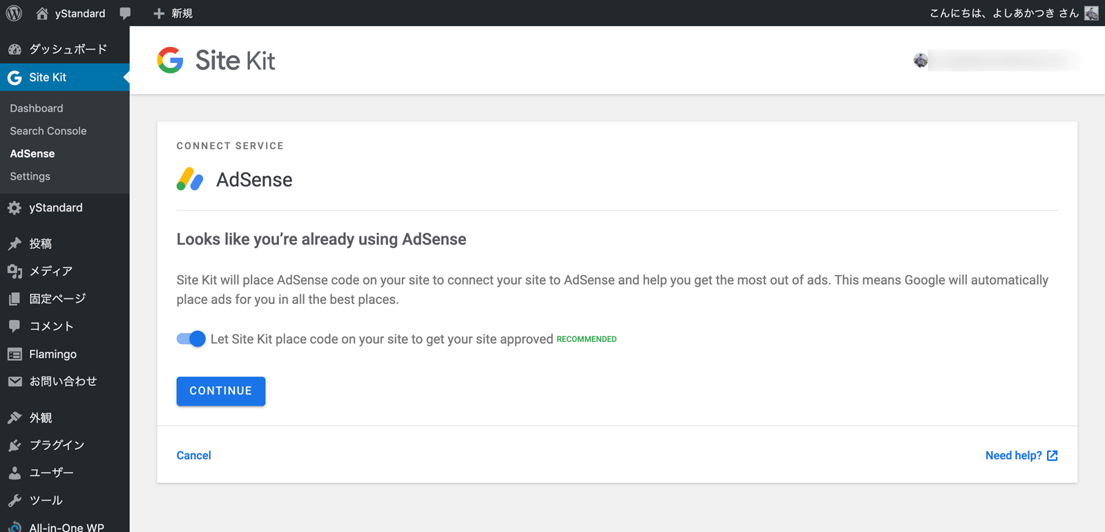Select the Site Kit menu item
1105x532 pixels.
pyautogui.click(x=65, y=77)
